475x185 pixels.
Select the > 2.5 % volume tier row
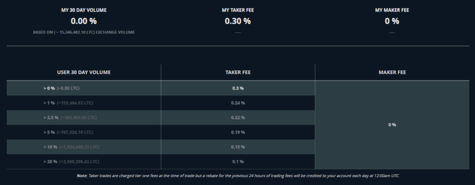tap(161, 117)
